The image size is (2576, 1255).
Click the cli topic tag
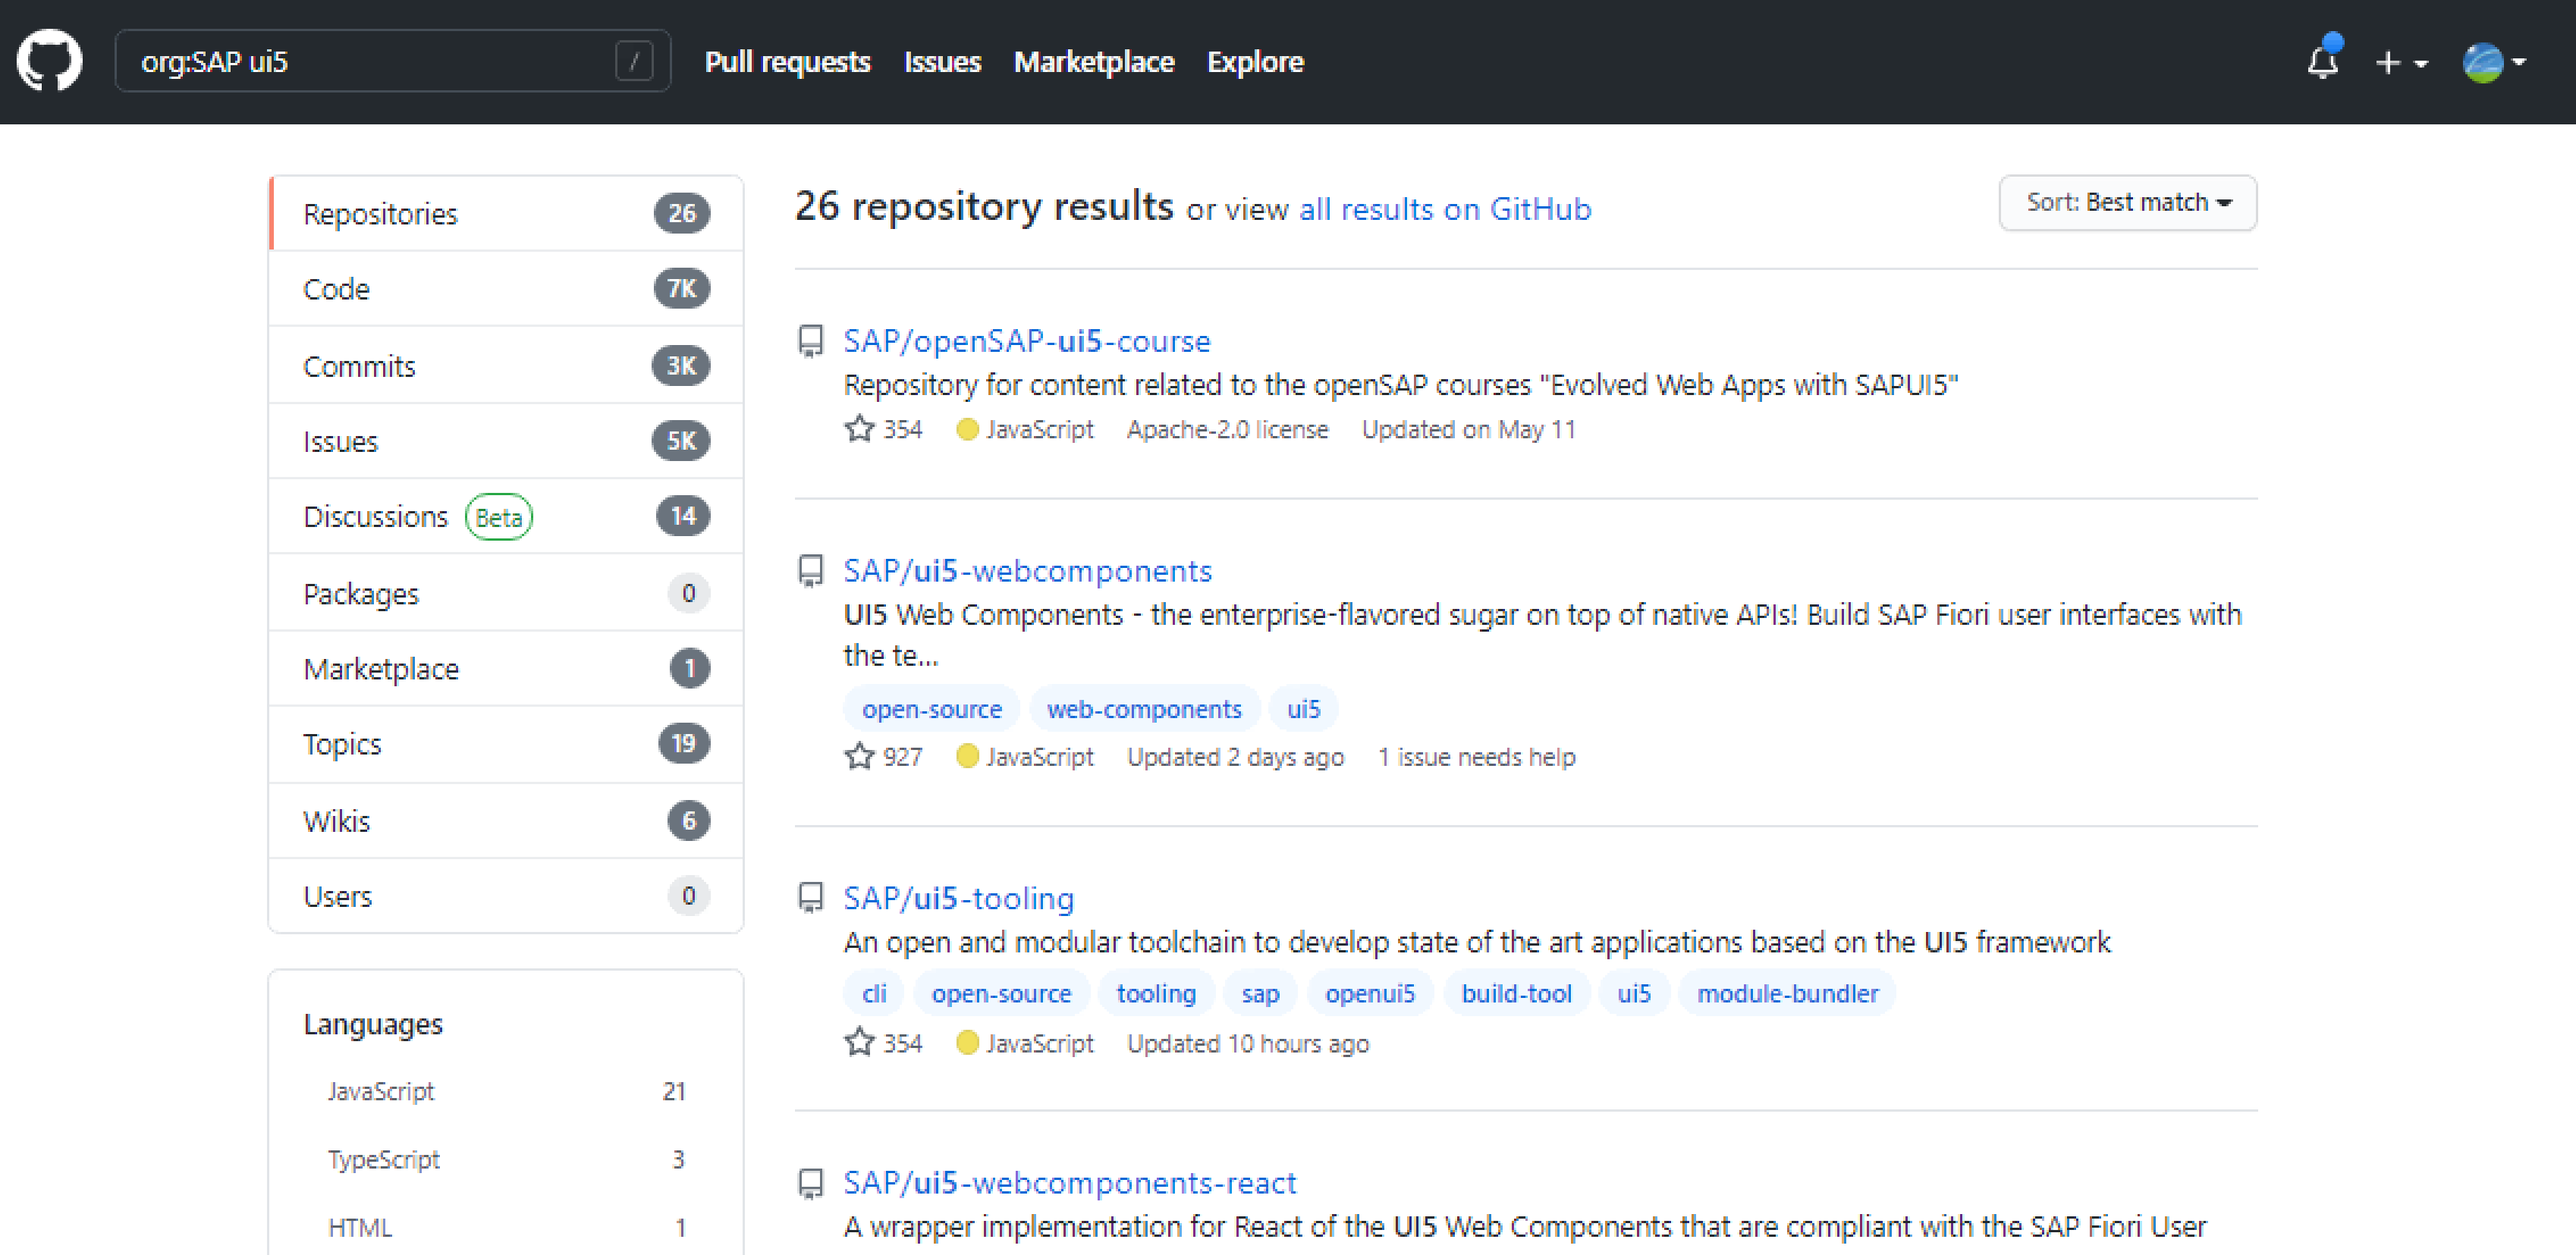pos(874,993)
